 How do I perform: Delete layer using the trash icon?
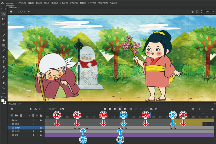click(21, 115)
